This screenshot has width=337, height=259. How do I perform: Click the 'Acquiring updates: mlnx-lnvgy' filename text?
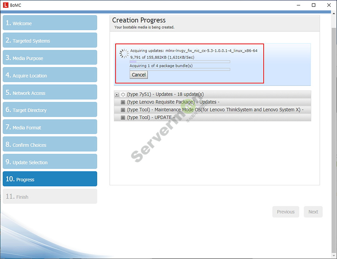194,51
